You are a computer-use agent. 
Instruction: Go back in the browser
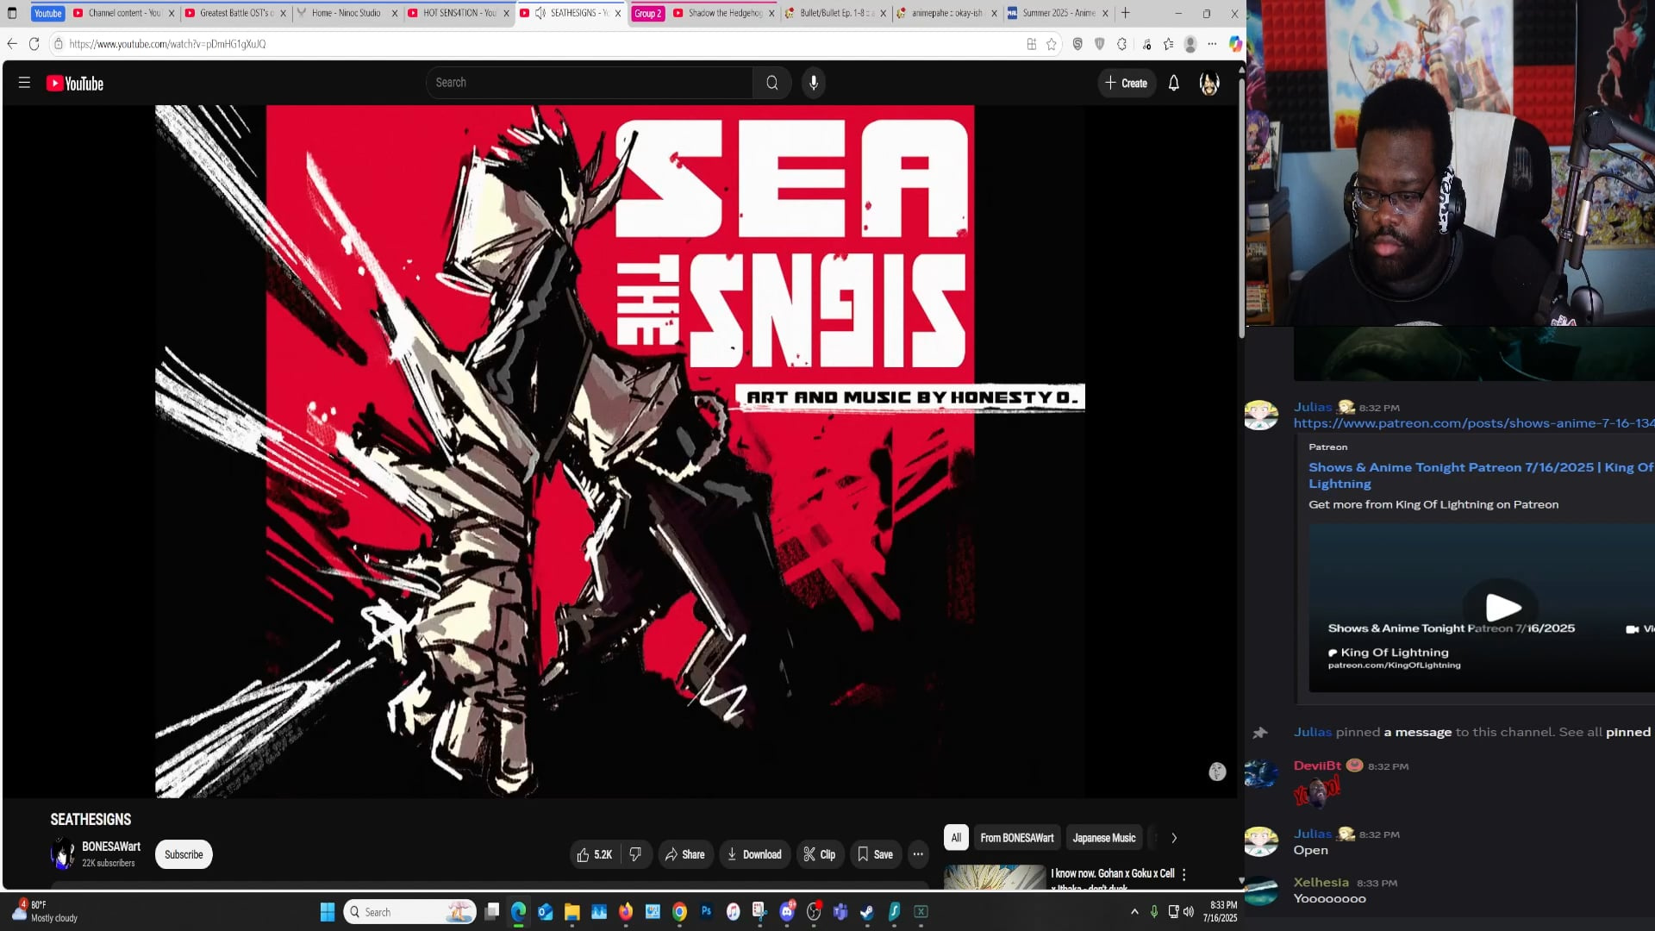pos(12,44)
